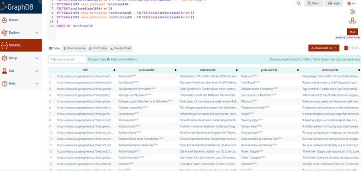Image resolution: width=361 pixels, height=172 pixels.
Task: Click the definitionDE cell starting "Rampen-Antiklinale"
Action: (x=208, y=82)
